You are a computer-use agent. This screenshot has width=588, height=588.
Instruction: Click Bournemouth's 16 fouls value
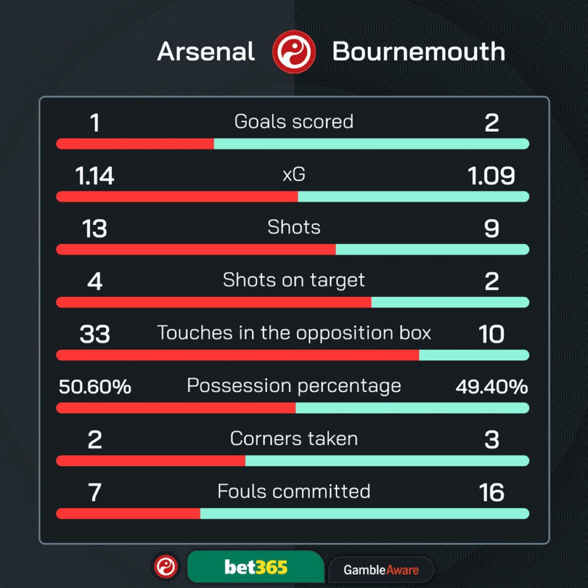491,493
